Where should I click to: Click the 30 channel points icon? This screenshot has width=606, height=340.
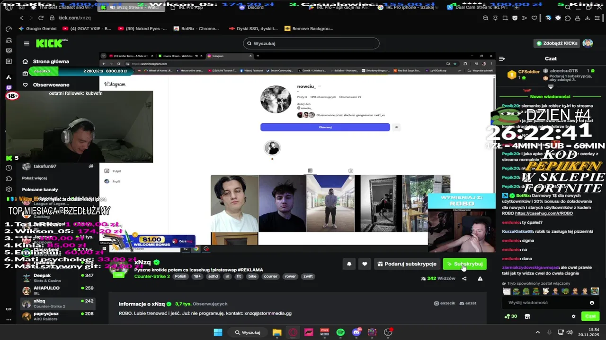click(511, 316)
